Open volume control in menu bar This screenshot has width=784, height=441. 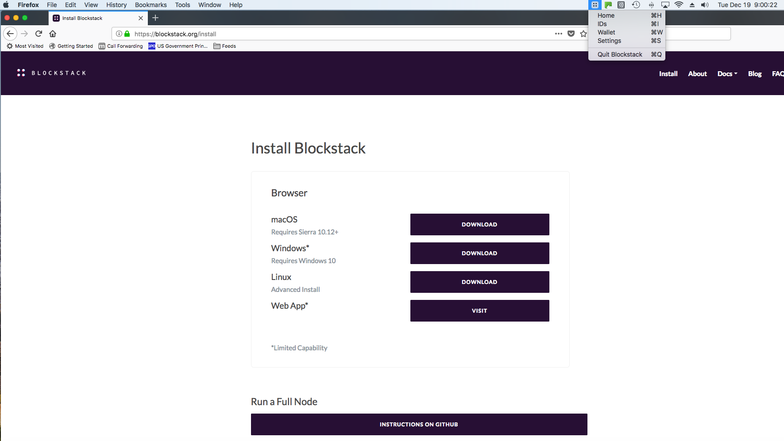pyautogui.click(x=705, y=5)
